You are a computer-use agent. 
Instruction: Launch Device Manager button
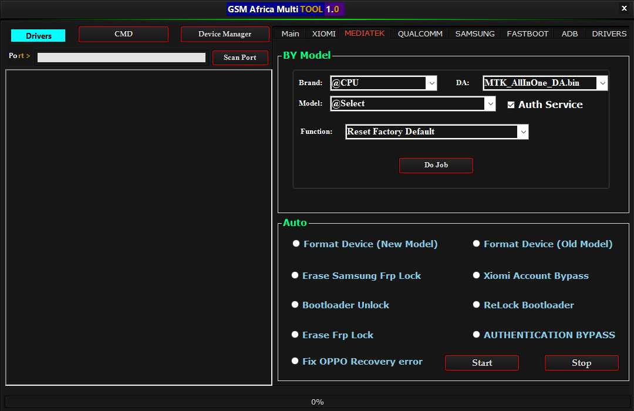click(225, 34)
